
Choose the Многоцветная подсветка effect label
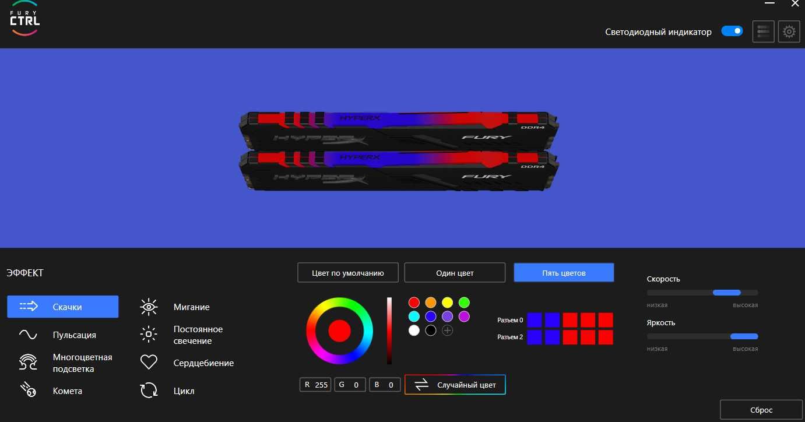82,363
